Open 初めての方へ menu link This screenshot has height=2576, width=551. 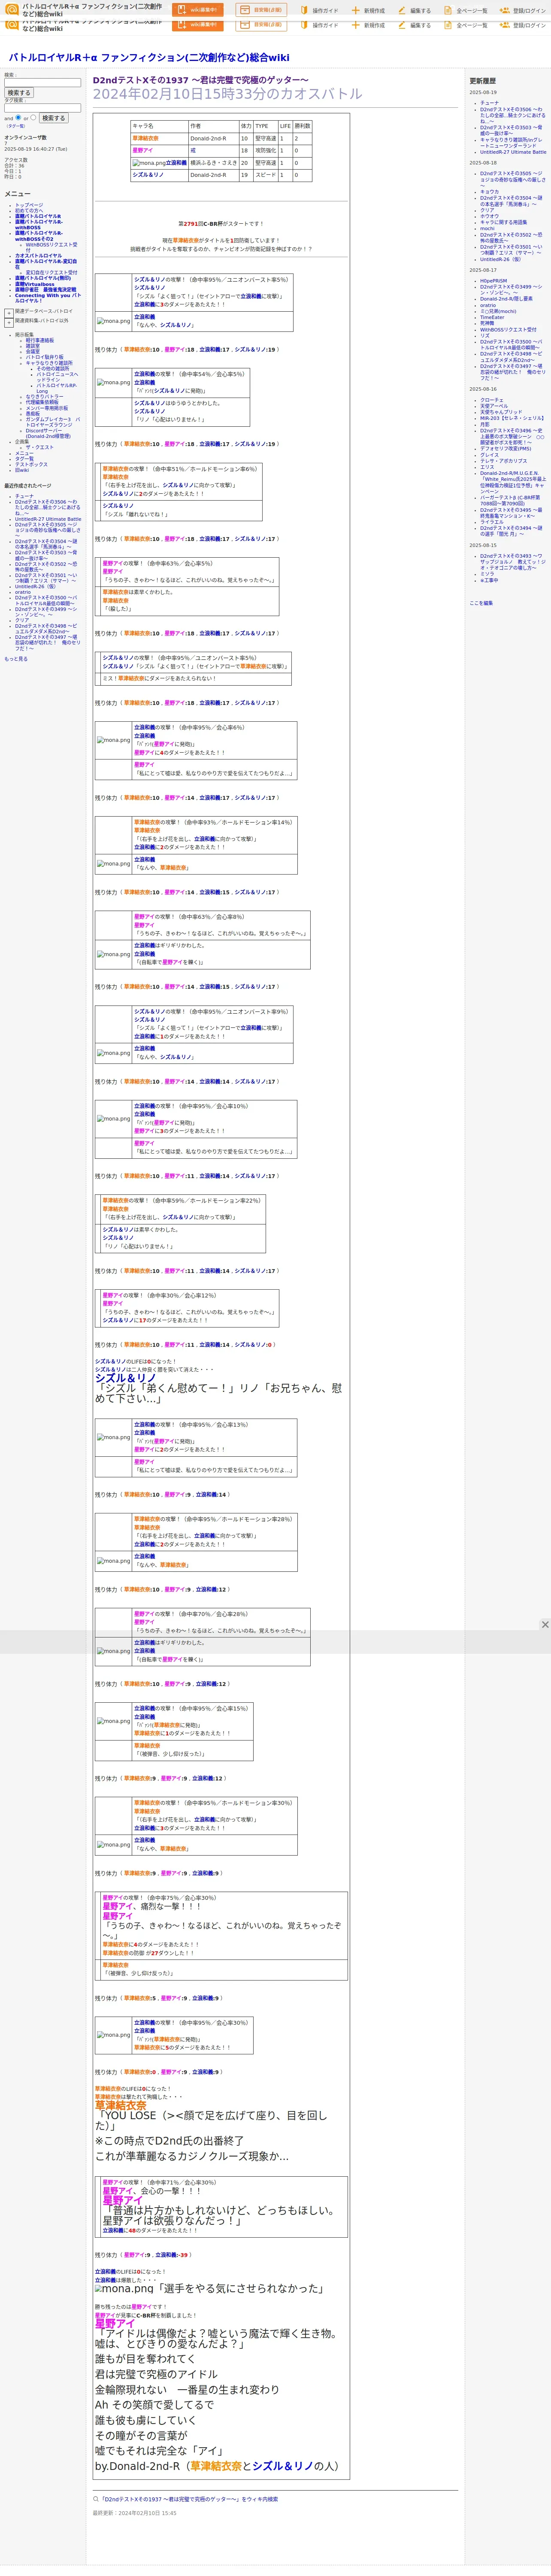(x=29, y=210)
